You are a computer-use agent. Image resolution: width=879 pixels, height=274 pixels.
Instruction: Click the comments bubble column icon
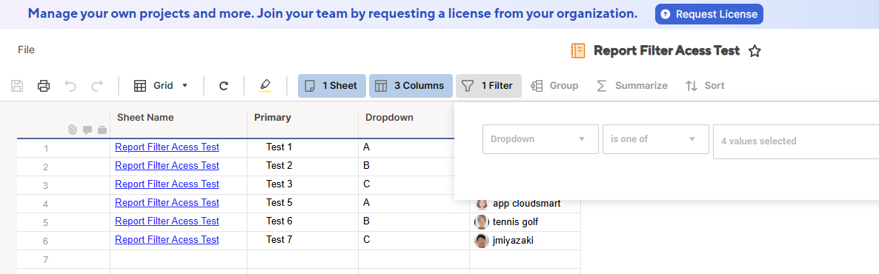[87, 130]
